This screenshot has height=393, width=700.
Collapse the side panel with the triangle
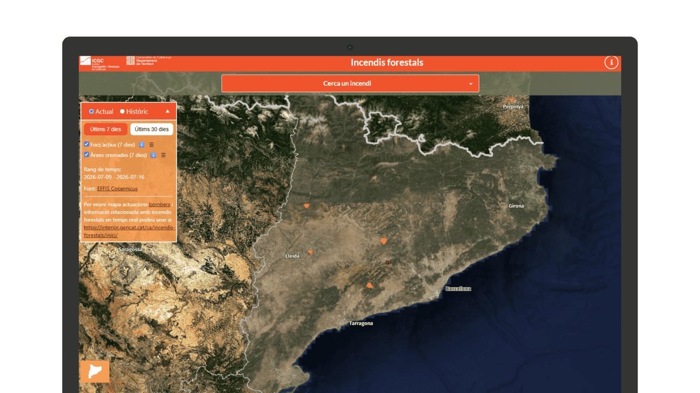tap(168, 111)
